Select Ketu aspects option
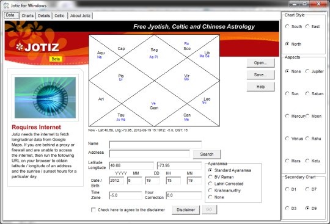The height and width of the screenshot is (224, 330). (x=313, y=161)
